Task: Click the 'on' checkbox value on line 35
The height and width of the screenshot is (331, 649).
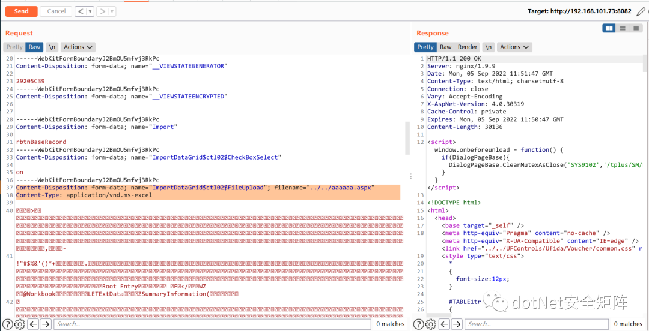Action: click(19, 172)
